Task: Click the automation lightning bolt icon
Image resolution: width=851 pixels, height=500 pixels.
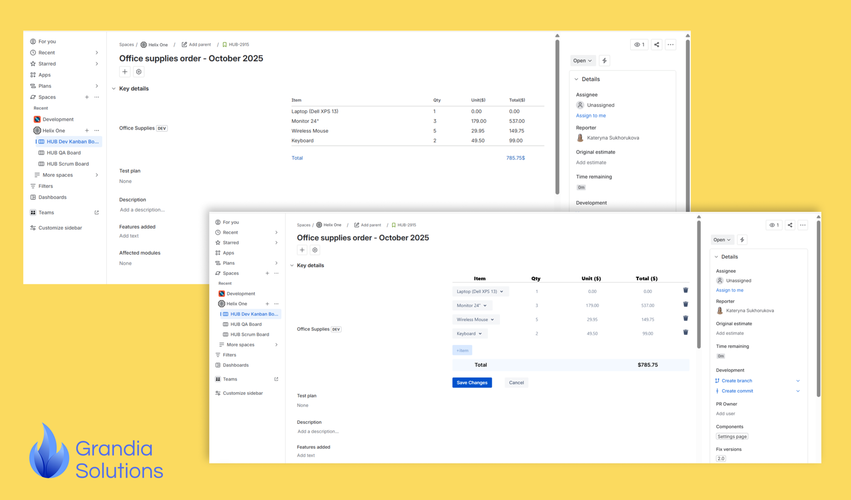Action: point(742,239)
